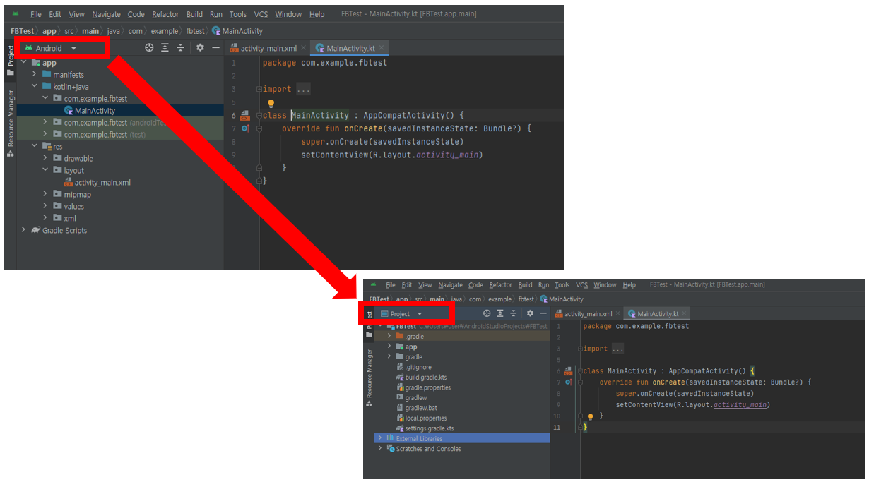Image resolution: width=869 pixels, height=482 pixels.
Task: Expand the values folder in upper window
Action: tap(45, 206)
